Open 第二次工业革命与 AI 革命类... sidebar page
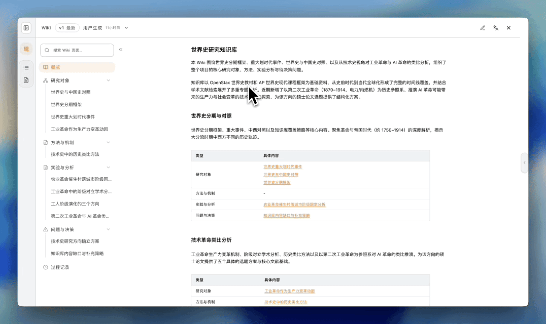 coord(80,216)
